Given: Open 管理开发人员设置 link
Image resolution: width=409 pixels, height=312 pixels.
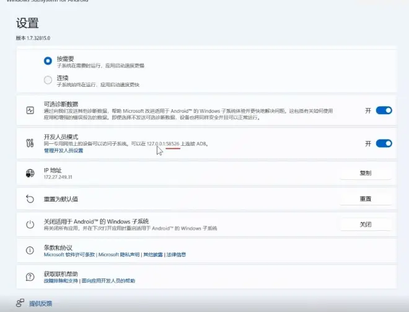Looking at the screenshot, I should 63,151.
